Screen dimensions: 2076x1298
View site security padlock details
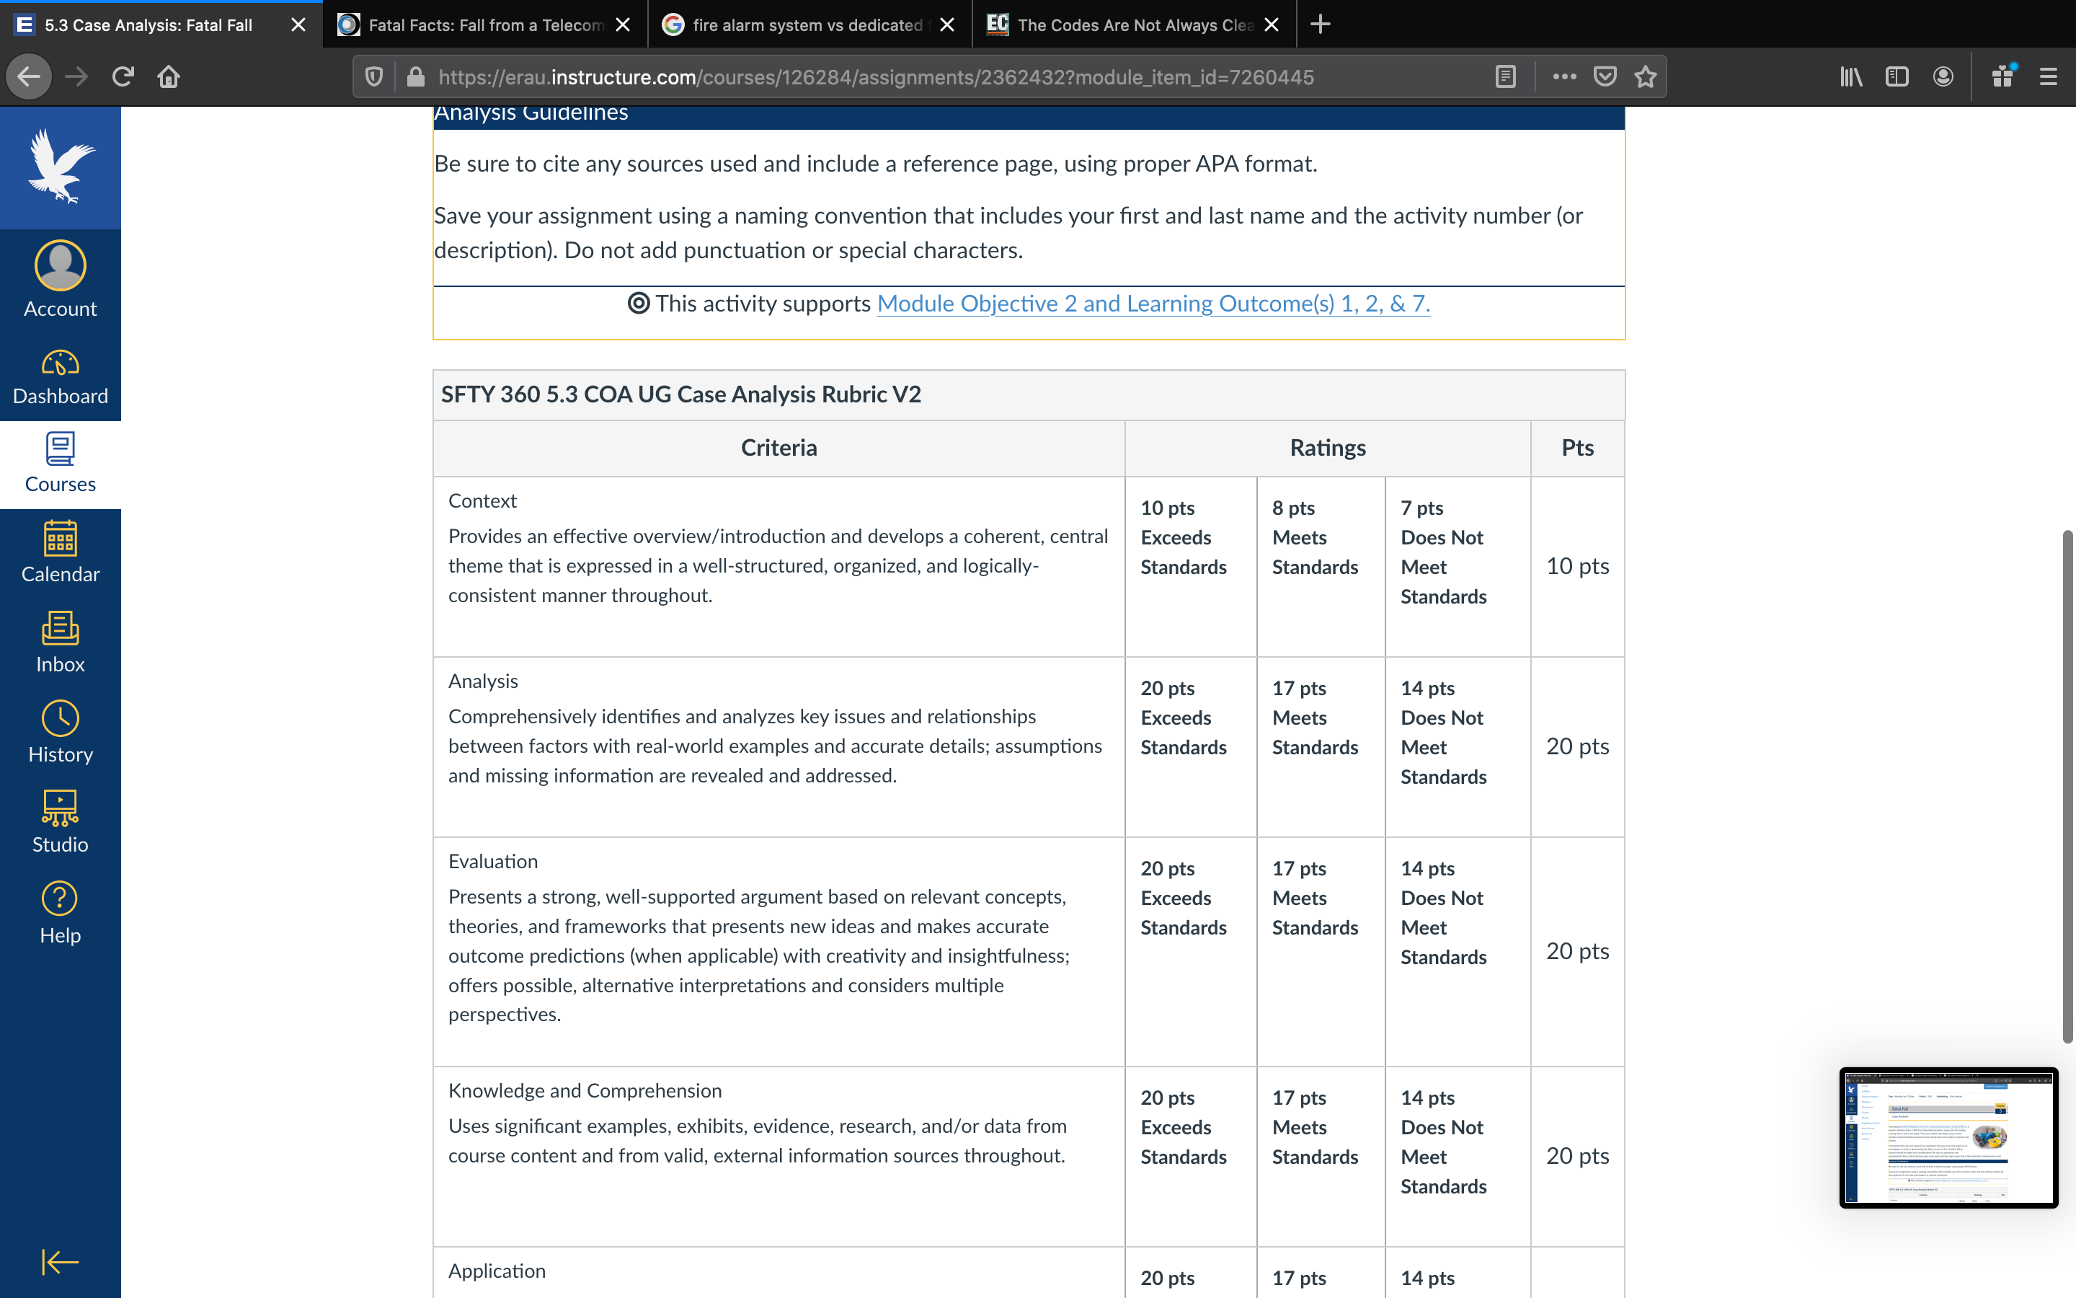click(x=416, y=77)
